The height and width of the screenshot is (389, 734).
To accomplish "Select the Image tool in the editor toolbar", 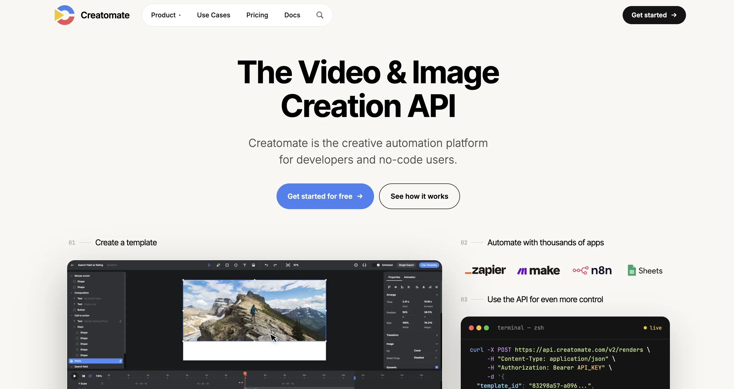I will [x=253, y=265].
